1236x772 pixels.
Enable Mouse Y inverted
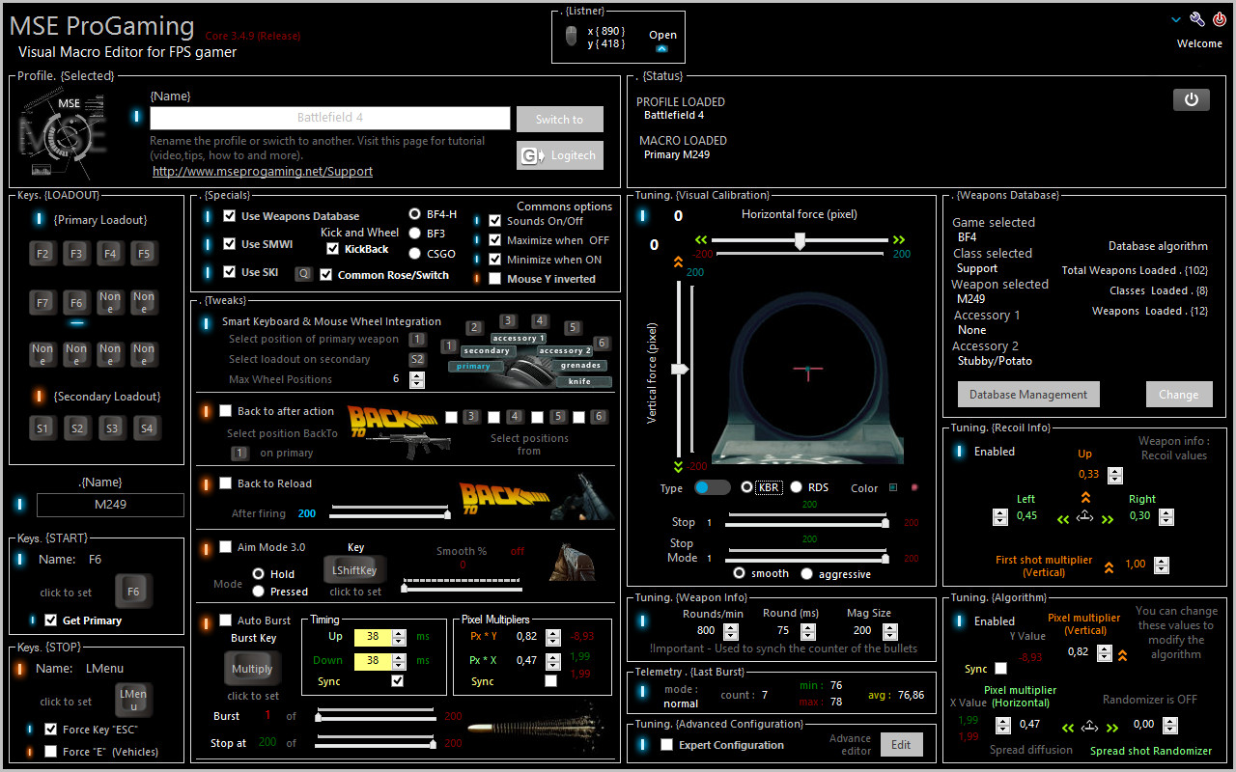click(495, 279)
